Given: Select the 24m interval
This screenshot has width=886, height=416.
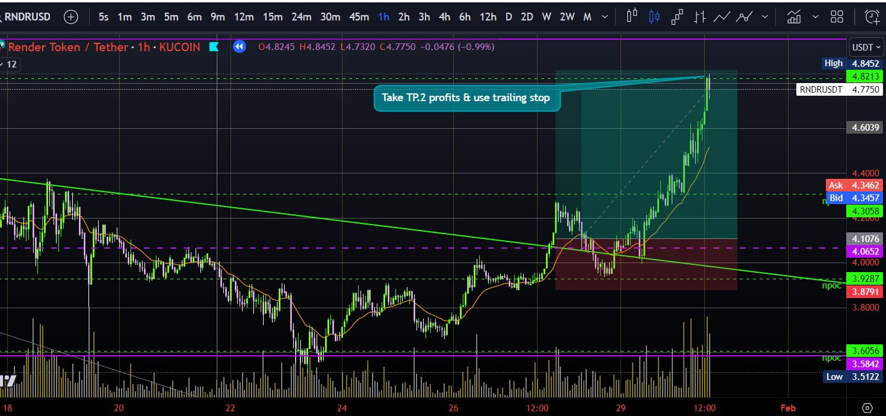Looking at the screenshot, I should (x=302, y=17).
